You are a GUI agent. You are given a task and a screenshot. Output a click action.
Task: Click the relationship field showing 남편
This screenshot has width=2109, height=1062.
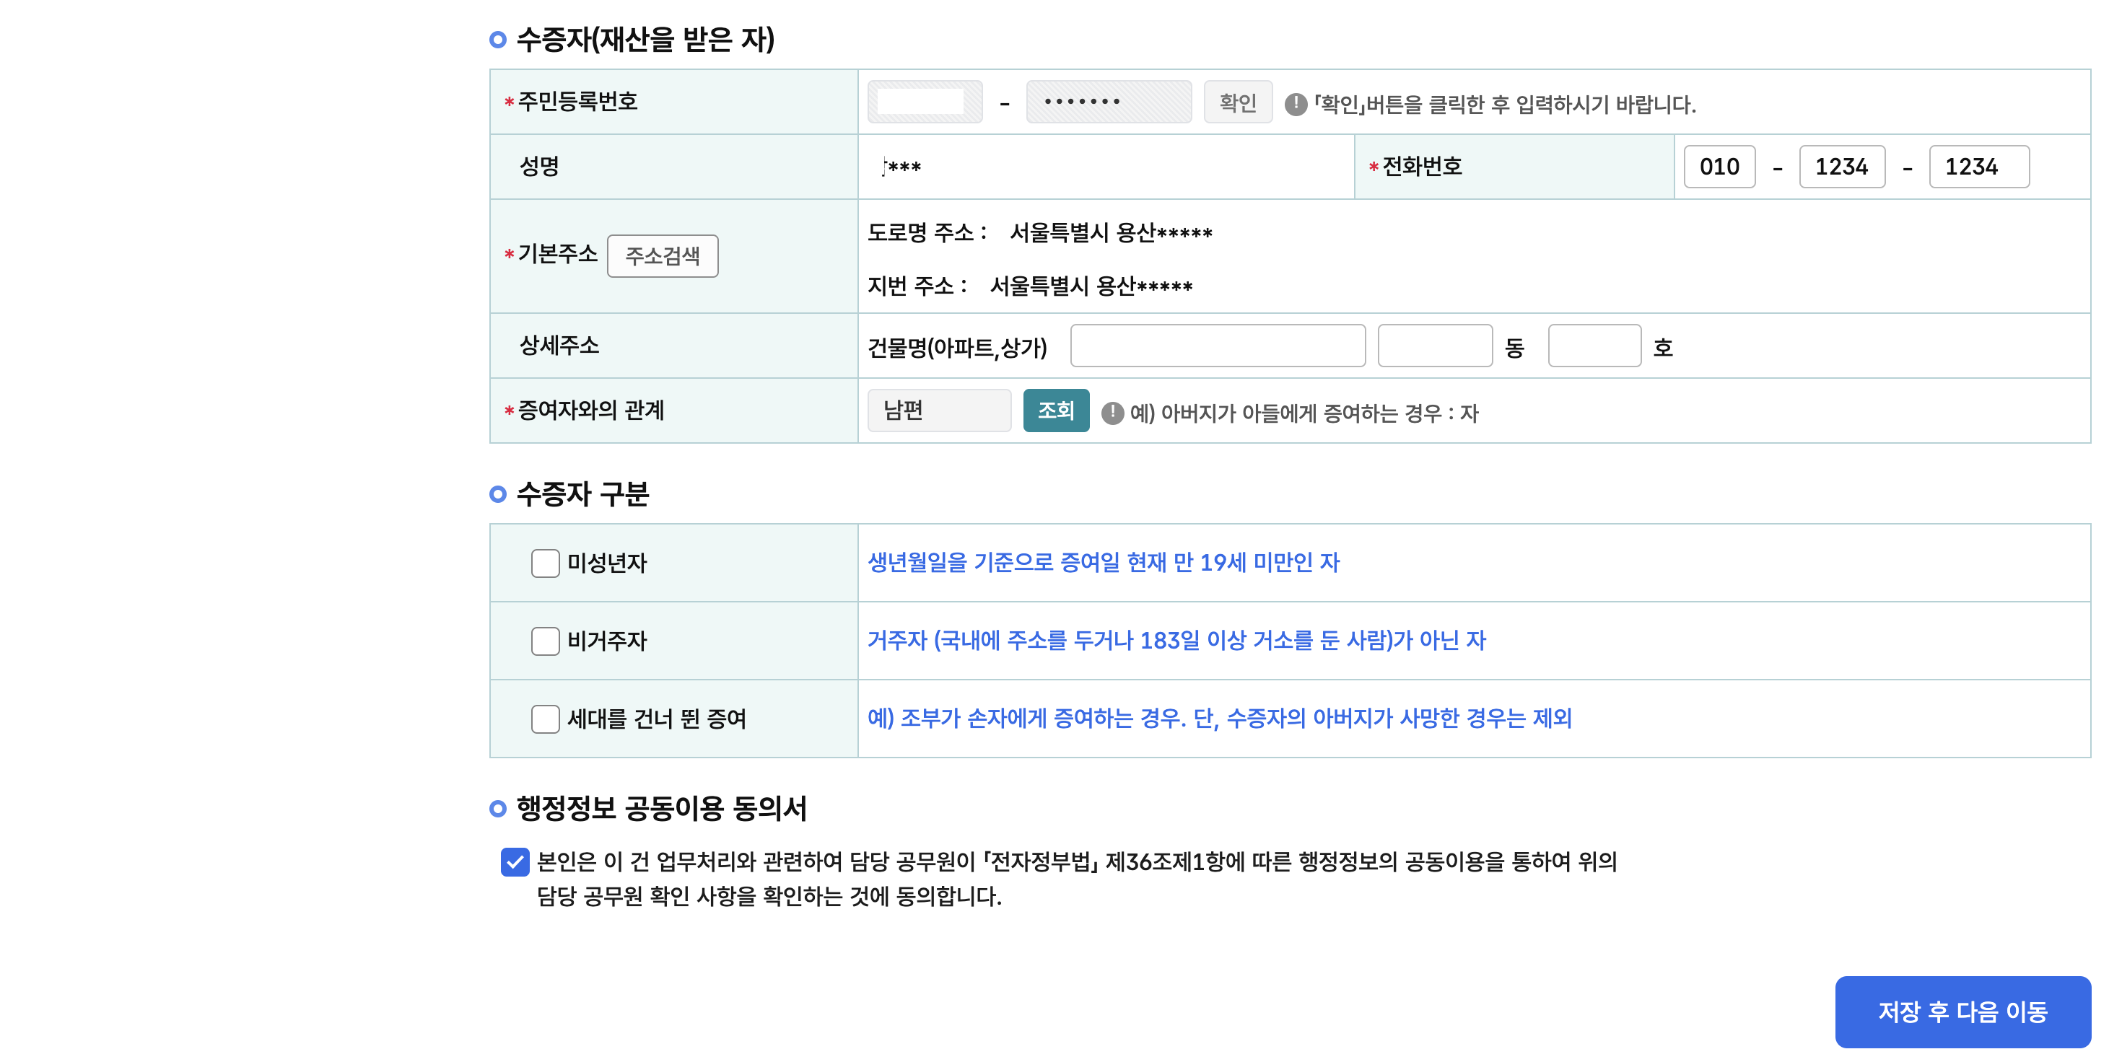click(x=939, y=411)
